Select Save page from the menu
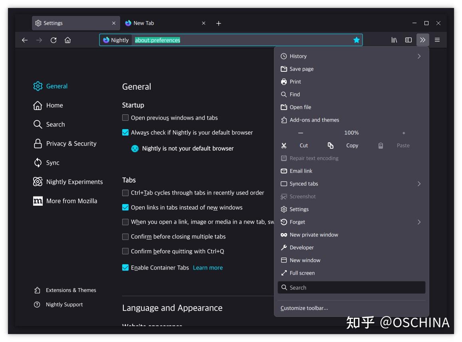The width and height of the screenshot is (462, 342). [351, 69]
